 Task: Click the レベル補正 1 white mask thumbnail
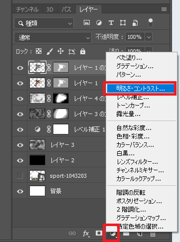click(61, 129)
